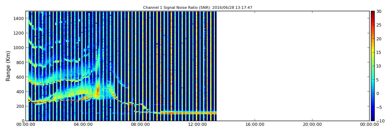Click the colorbar value −10 label
The width and height of the screenshot is (391, 138).
tap(380, 121)
